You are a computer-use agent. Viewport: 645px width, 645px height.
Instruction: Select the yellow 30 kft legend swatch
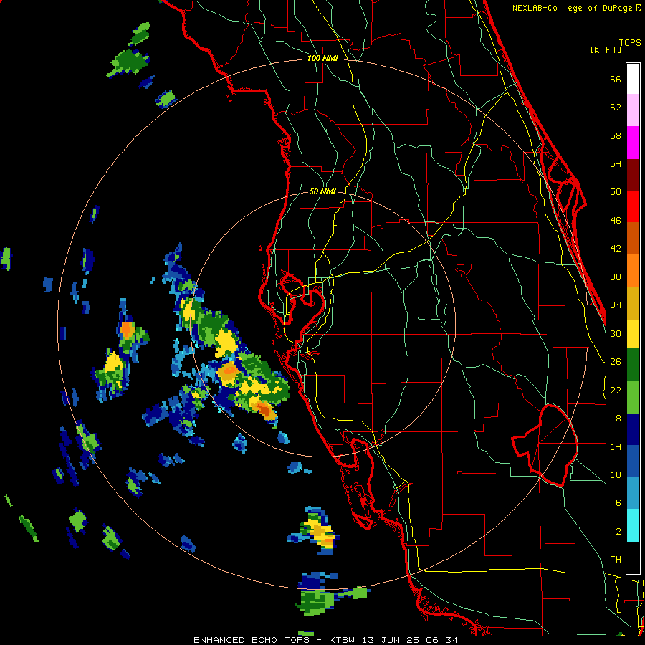633,333
